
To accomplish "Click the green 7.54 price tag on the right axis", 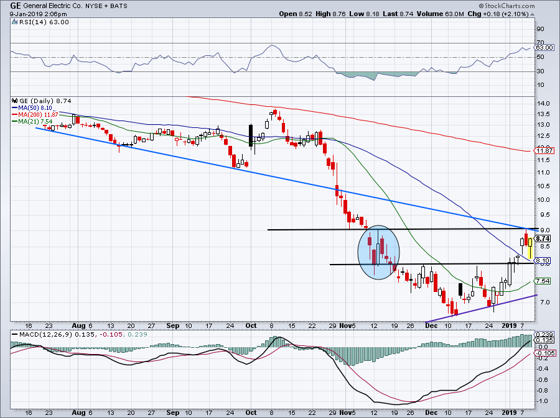I will tap(543, 281).
